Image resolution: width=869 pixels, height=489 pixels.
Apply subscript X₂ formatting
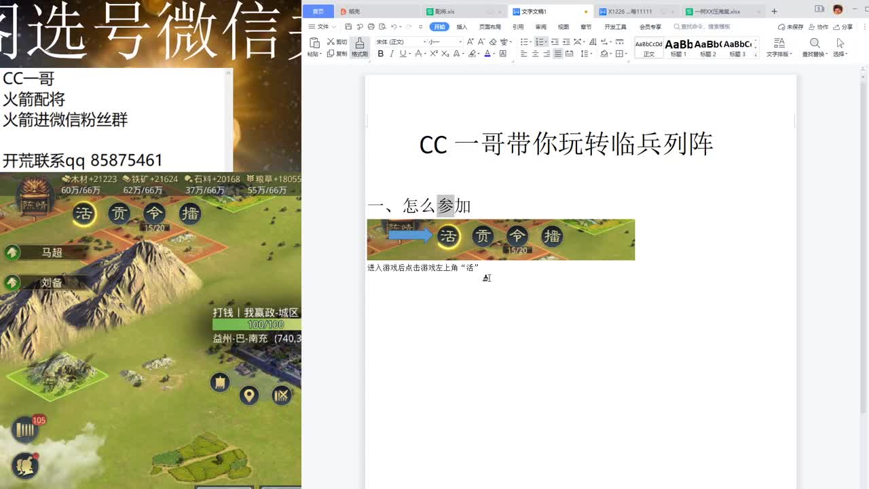(x=445, y=54)
